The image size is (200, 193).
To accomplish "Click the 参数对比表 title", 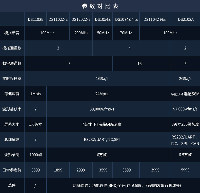I will (x=100, y=6).
